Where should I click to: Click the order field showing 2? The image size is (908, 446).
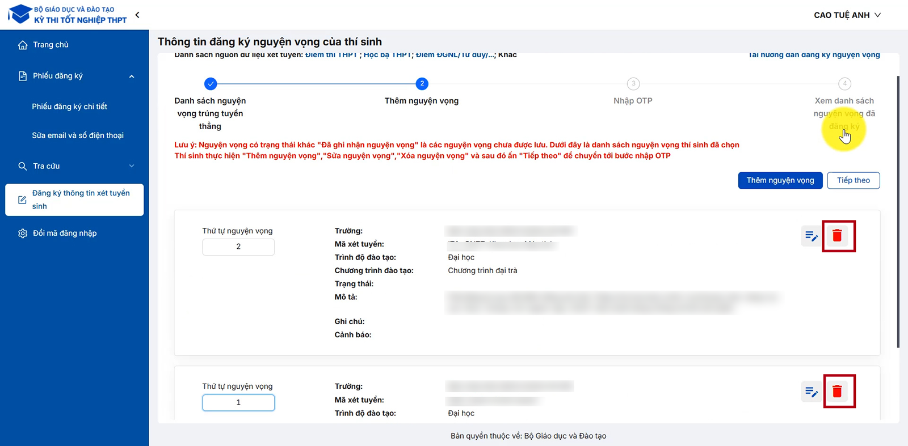(x=238, y=247)
